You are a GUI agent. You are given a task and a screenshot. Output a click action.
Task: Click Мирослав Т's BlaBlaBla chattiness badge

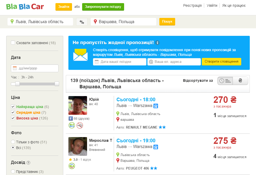(x=72, y=166)
